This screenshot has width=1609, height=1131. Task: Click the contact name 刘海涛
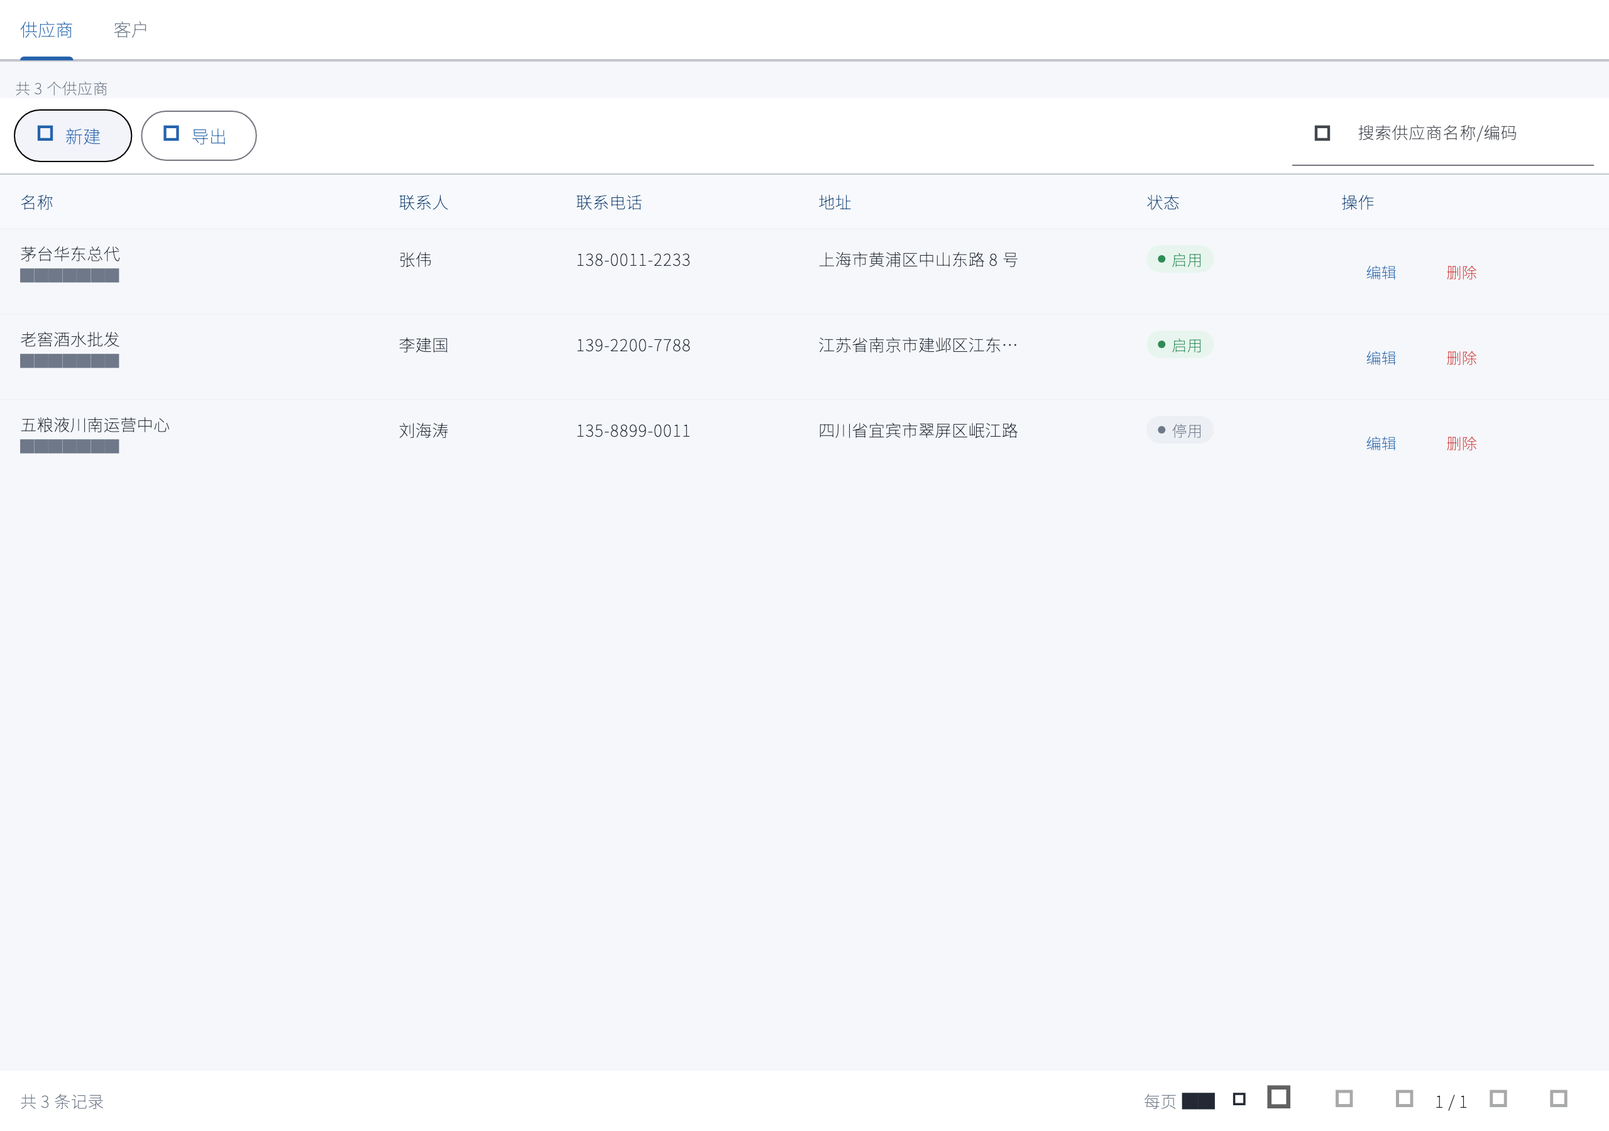(423, 431)
